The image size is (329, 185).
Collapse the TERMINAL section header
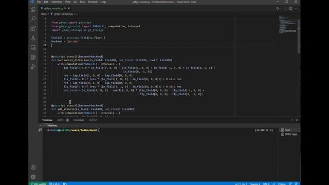tap(52, 125)
